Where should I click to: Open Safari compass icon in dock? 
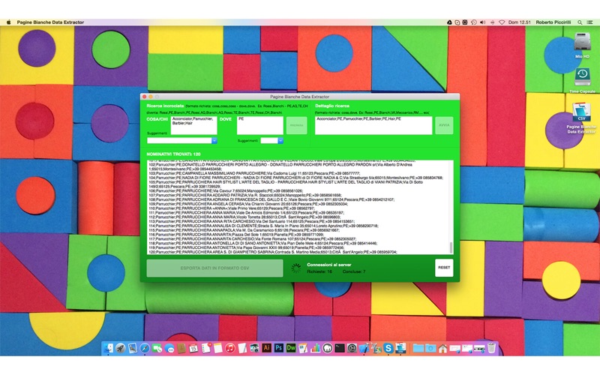click(x=145, y=348)
